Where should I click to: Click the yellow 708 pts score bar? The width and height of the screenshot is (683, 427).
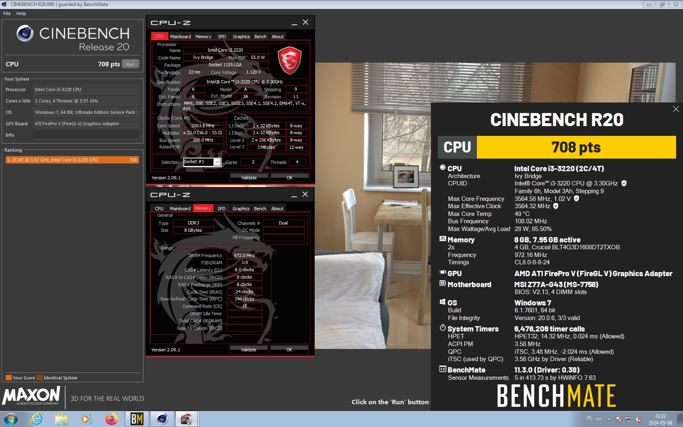pyautogui.click(x=576, y=147)
